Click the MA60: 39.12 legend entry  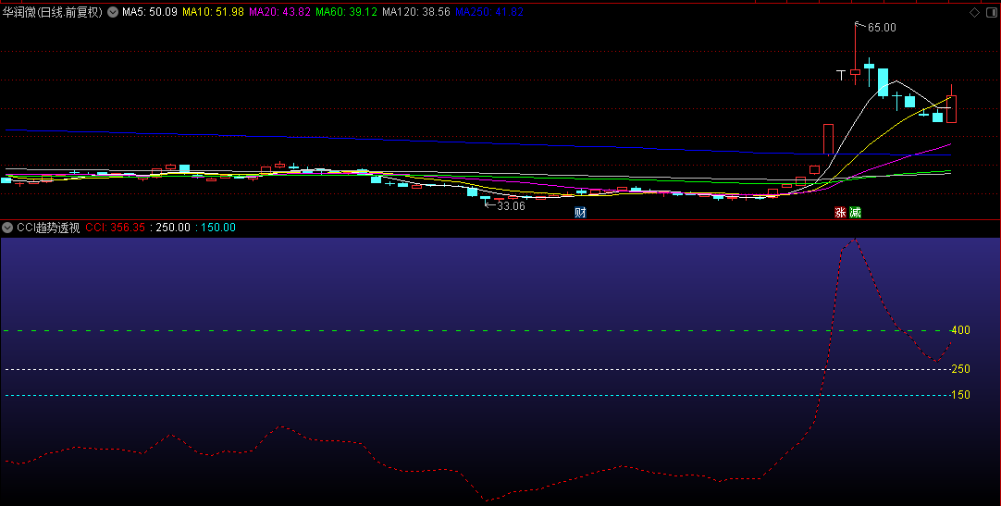tap(346, 12)
